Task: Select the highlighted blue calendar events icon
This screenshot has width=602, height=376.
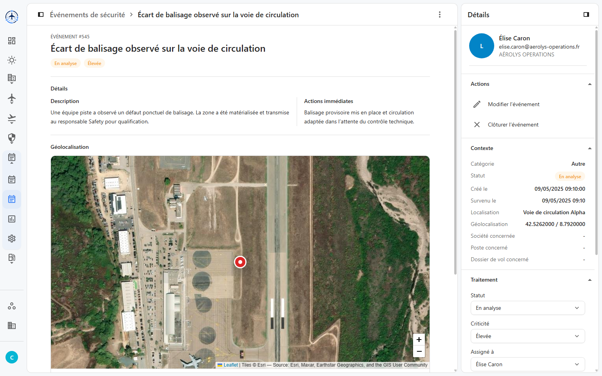Action: 12,199
